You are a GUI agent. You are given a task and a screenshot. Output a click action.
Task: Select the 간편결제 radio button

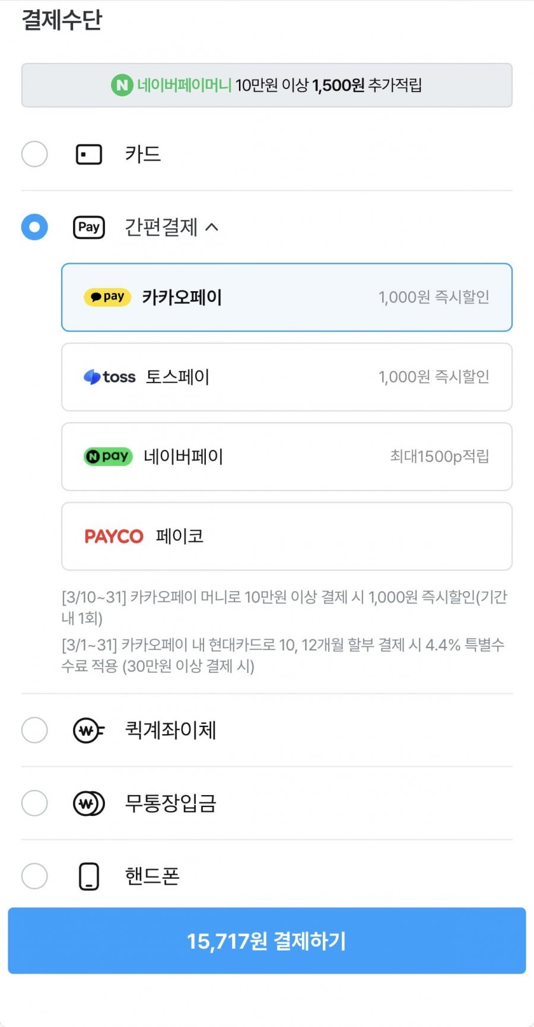click(x=34, y=227)
